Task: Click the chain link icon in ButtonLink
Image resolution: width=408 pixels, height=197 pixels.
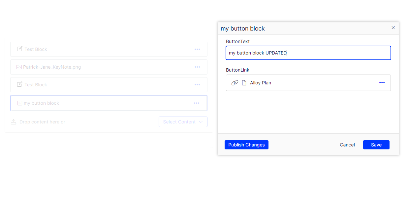Action: point(235,83)
